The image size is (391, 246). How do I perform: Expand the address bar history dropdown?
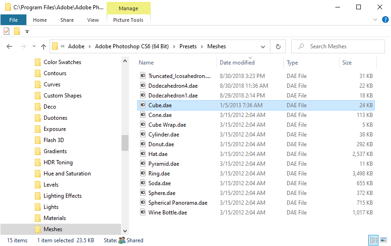click(x=263, y=47)
